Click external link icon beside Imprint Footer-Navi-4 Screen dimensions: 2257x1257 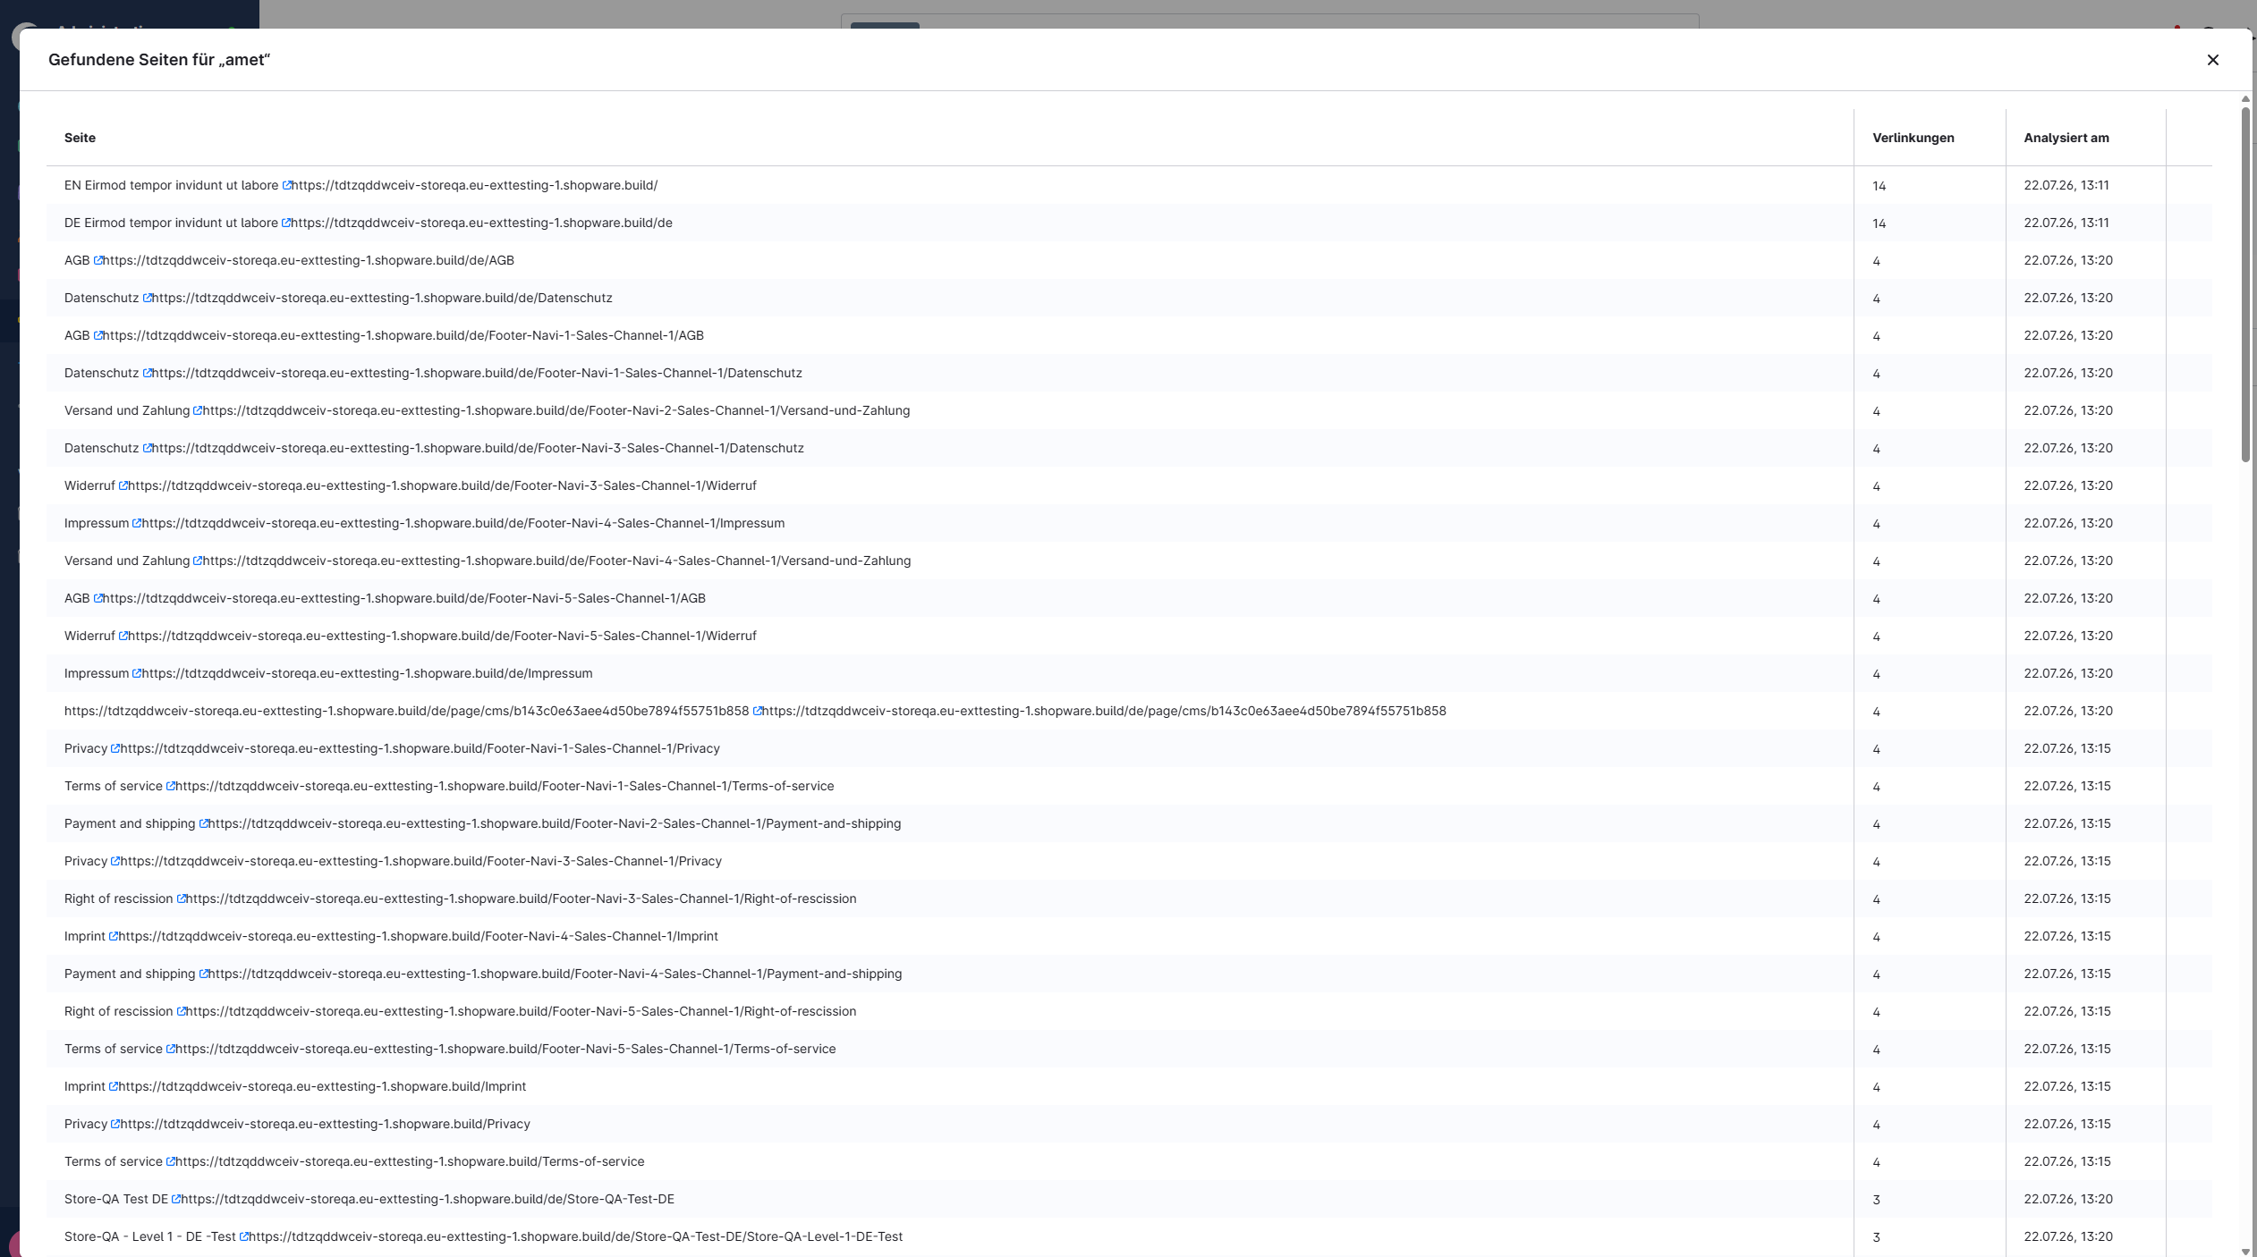pyautogui.click(x=114, y=936)
